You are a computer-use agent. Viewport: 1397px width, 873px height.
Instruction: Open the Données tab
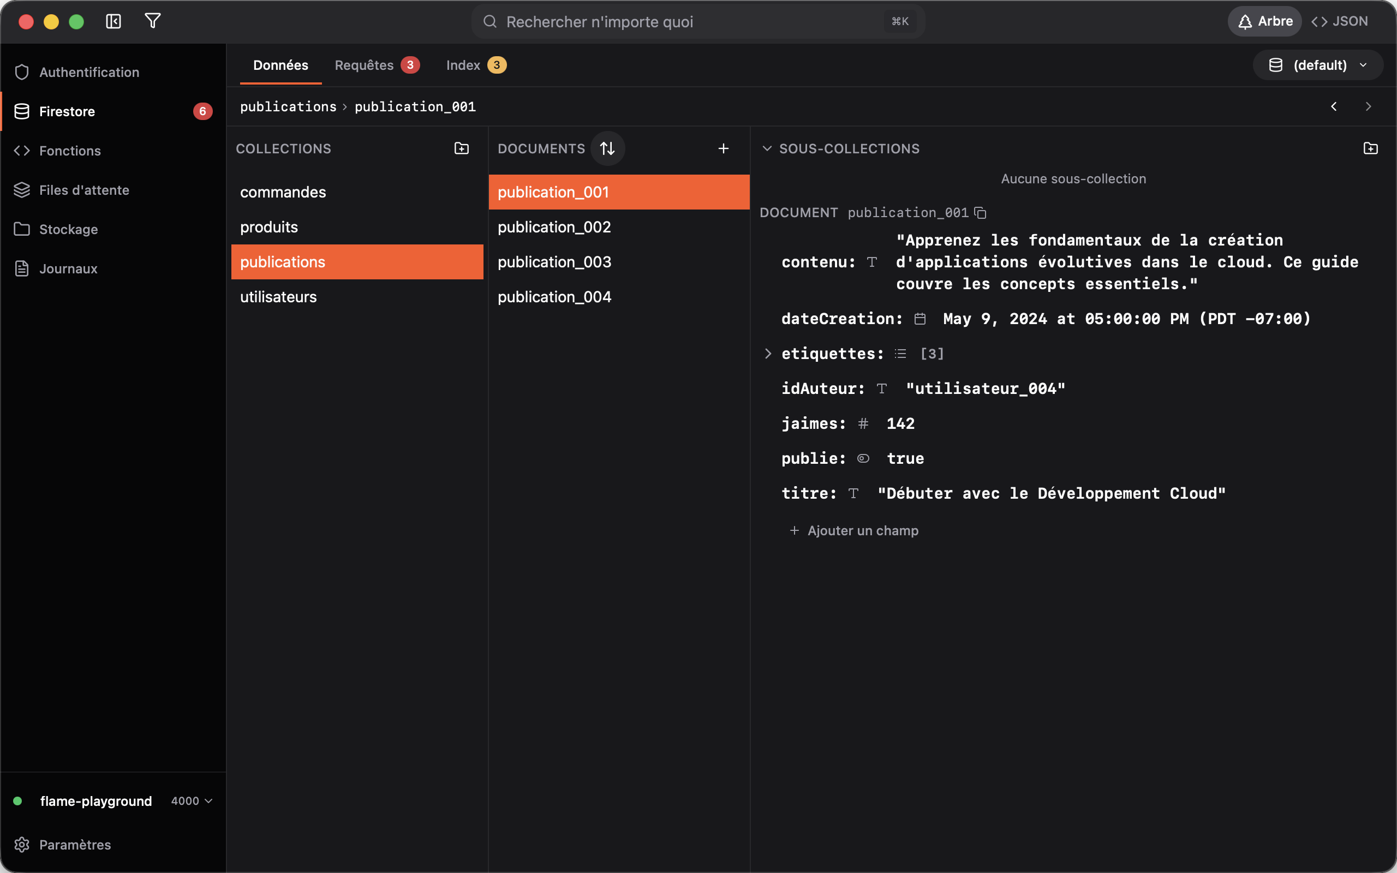pos(280,65)
